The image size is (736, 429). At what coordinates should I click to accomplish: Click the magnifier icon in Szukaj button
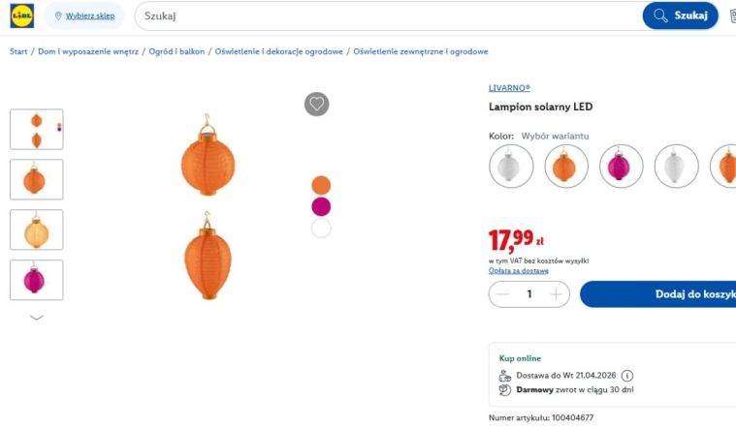coord(660,15)
